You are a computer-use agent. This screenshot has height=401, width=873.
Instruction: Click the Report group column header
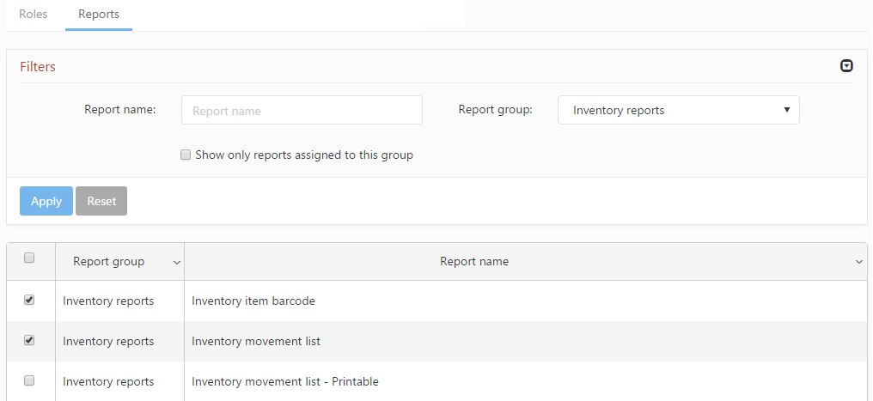click(109, 261)
